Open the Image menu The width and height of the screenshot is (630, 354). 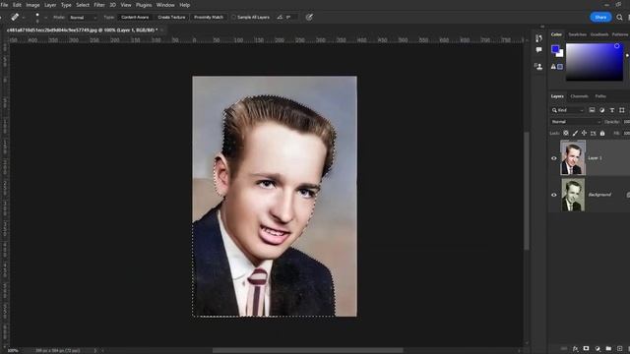tap(32, 5)
